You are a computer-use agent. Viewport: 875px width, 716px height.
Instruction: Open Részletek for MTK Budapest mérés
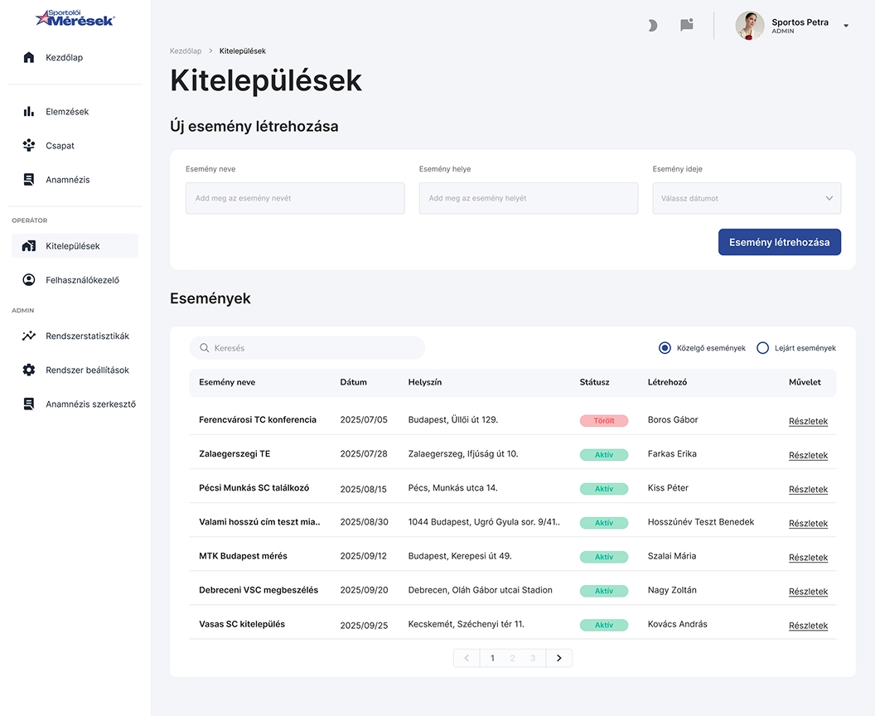tap(808, 558)
